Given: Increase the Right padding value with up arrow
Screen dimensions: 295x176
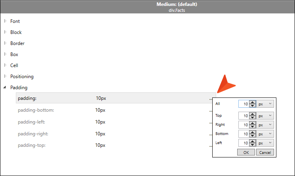Looking at the screenshot, I should [253, 123].
